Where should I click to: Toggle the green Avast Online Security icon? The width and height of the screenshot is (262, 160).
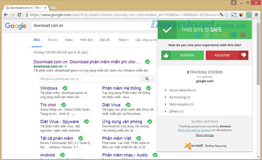(249, 15)
